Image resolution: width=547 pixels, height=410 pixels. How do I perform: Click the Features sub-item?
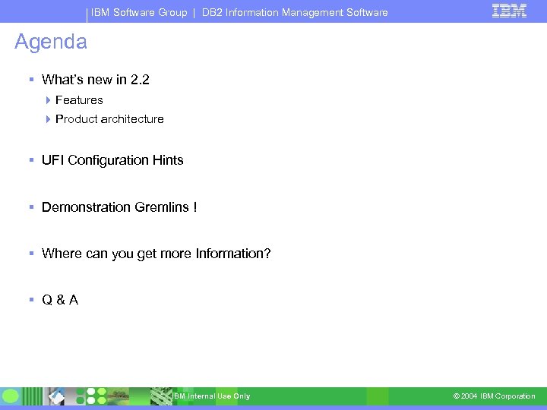[79, 100]
